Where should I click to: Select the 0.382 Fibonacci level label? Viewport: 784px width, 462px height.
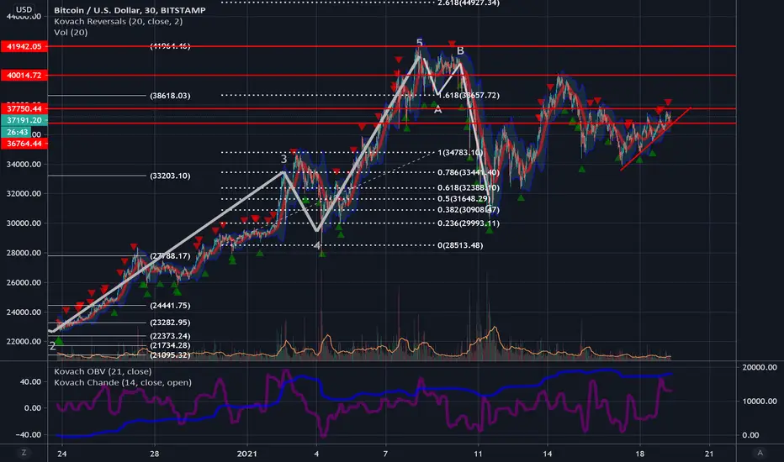469,210
